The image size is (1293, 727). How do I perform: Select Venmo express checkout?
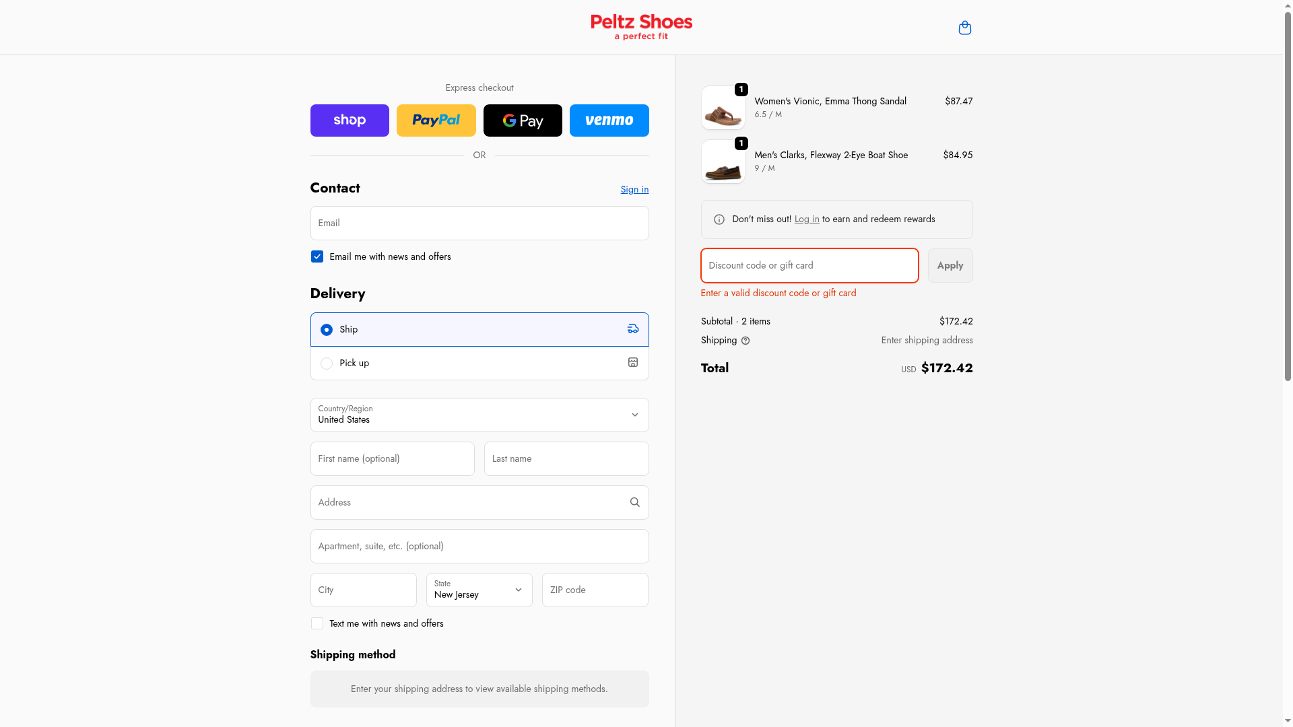[609, 120]
